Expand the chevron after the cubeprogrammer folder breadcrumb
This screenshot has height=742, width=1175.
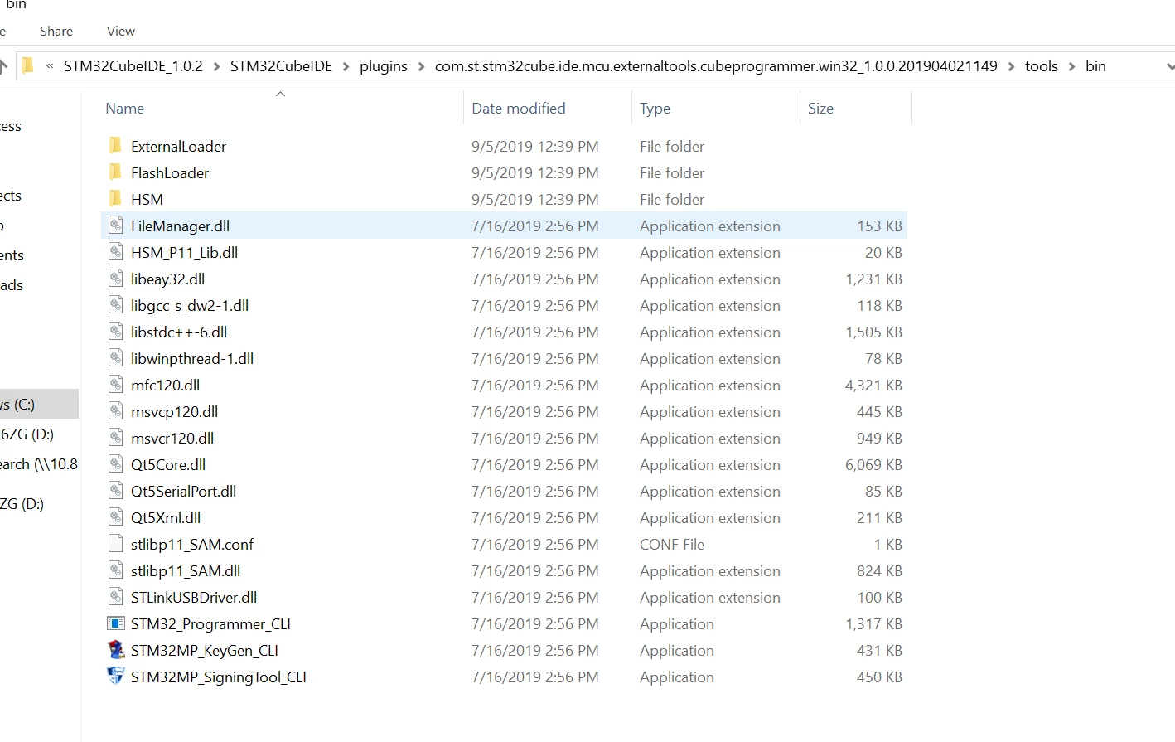pyautogui.click(x=1011, y=66)
